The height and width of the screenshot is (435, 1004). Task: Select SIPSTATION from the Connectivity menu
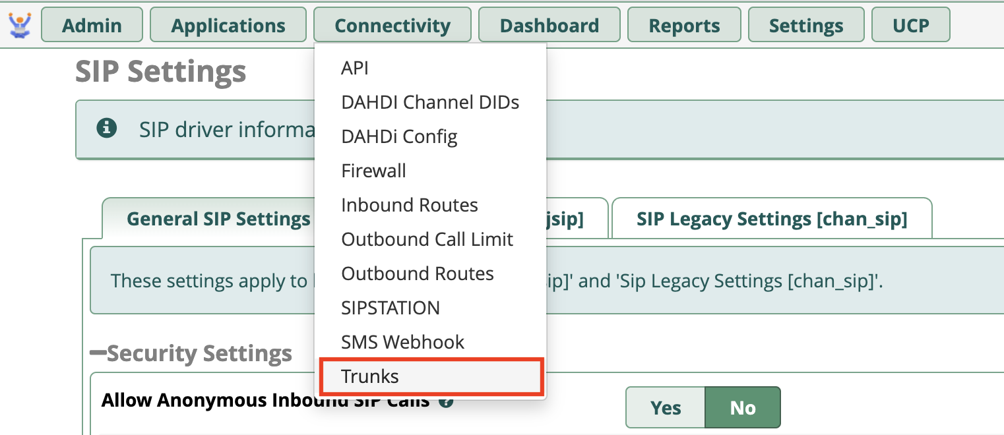coord(390,307)
